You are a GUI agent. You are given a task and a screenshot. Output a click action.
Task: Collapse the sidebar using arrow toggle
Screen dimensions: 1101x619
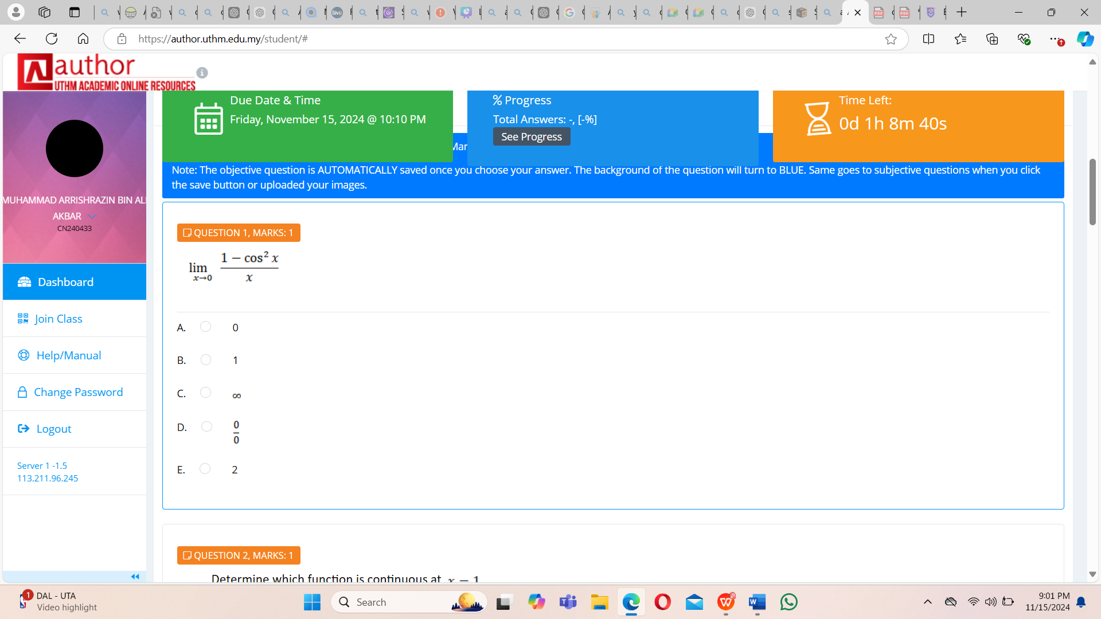pos(135,577)
